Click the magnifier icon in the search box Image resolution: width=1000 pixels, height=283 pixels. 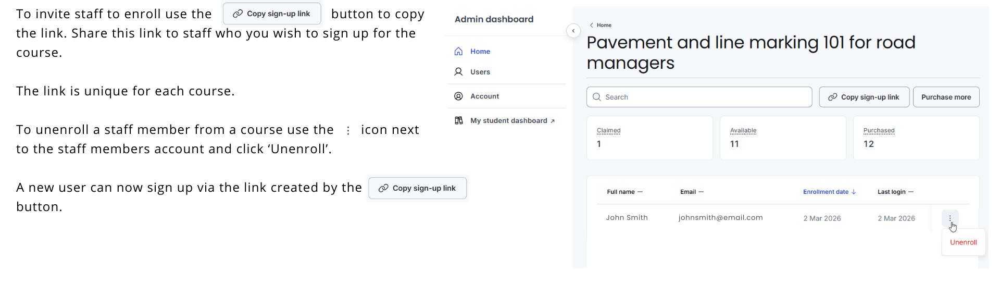pyautogui.click(x=597, y=97)
